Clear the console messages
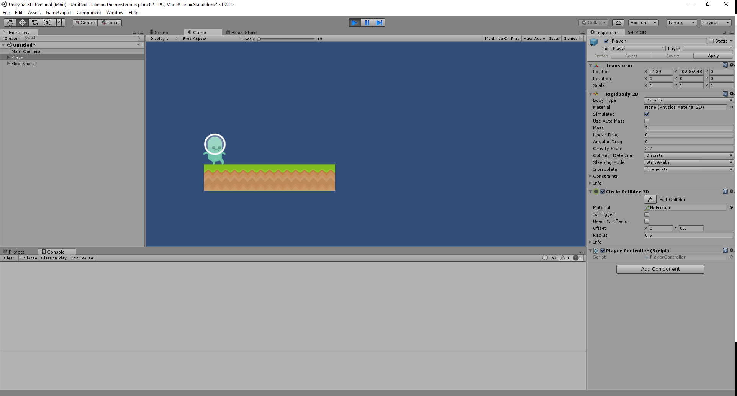 pyautogui.click(x=9, y=258)
